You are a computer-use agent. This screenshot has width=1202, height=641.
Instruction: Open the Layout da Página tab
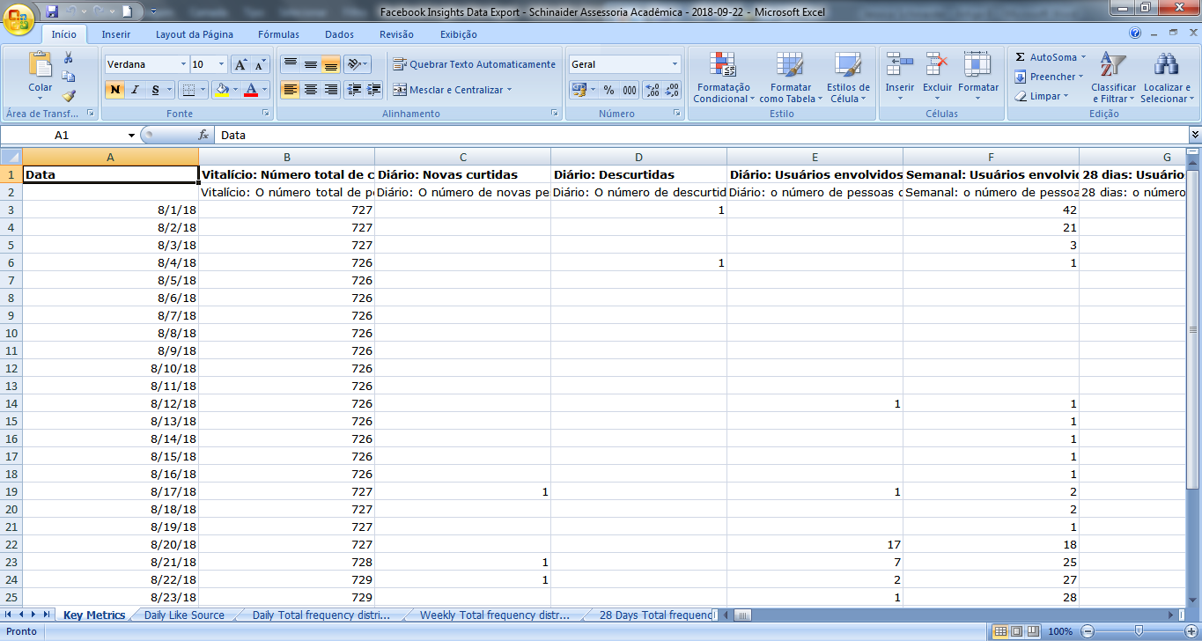(x=195, y=34)
